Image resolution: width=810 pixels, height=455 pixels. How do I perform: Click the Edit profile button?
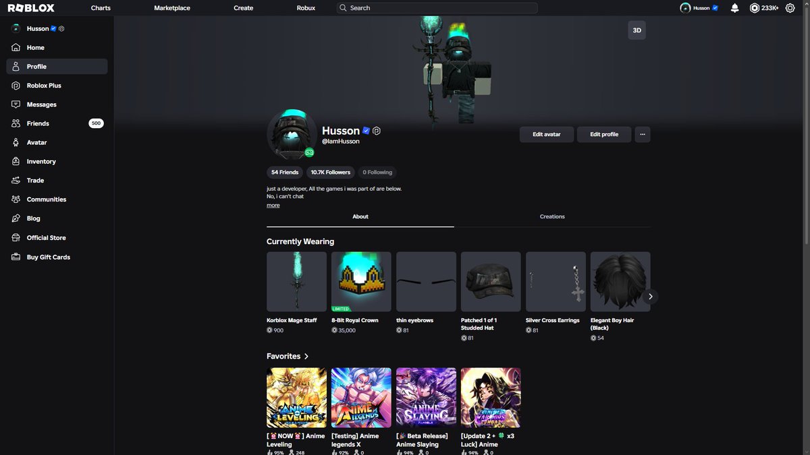pyautogui.click(x=604, y=134)
